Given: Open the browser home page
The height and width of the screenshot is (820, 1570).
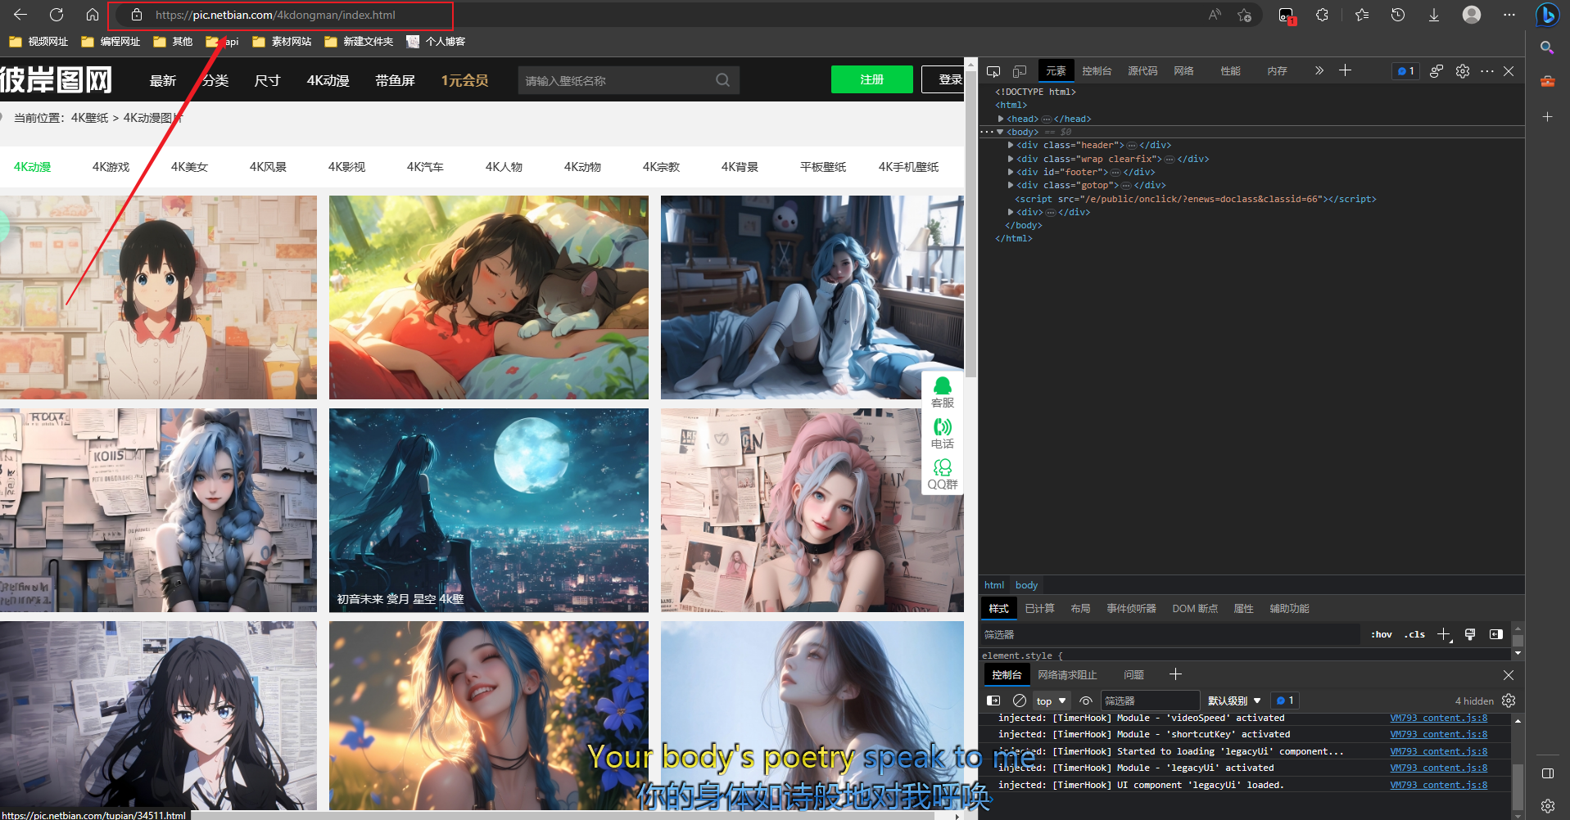Looking at the screenshot, I should click(93, 15).
